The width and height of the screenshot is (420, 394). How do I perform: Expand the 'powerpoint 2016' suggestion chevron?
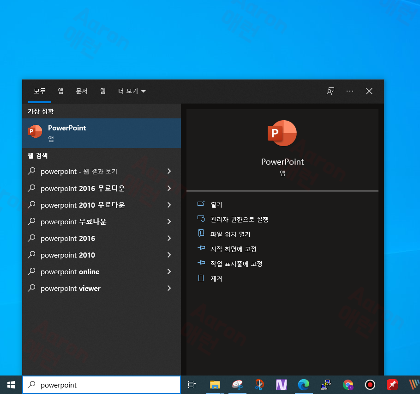[169, 238]
